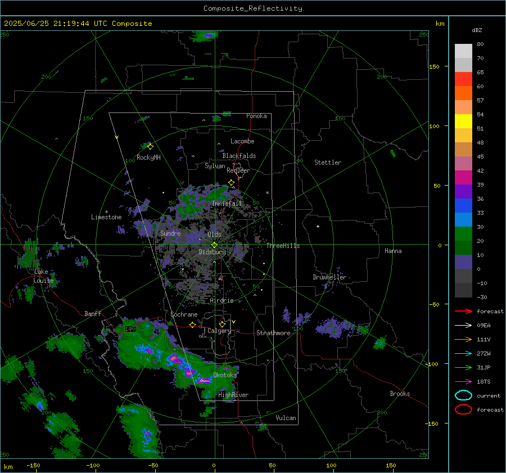Click the km unit label at bottom-left
Viewport: 506px width, 473px height.
coord(8,467)
